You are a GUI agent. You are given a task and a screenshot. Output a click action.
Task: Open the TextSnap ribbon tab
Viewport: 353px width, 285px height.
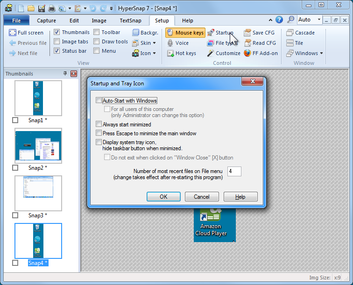coord(130,21)
